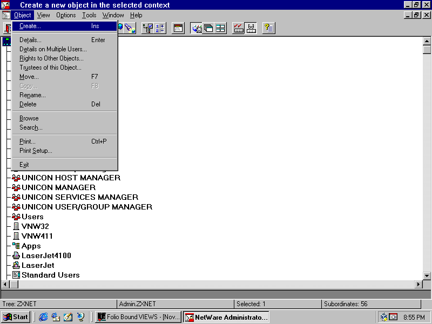This screenshot has width=432, height=324.
Task: Choose Browse from the Object menu
Action: pyautogui.click(x=65, y=118)
